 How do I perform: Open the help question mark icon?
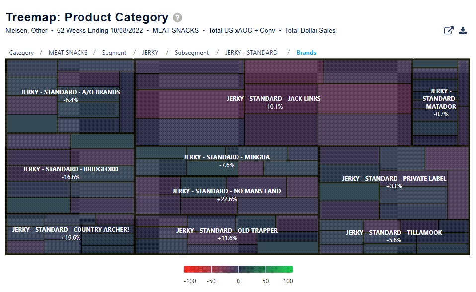[x=177, y=17]
